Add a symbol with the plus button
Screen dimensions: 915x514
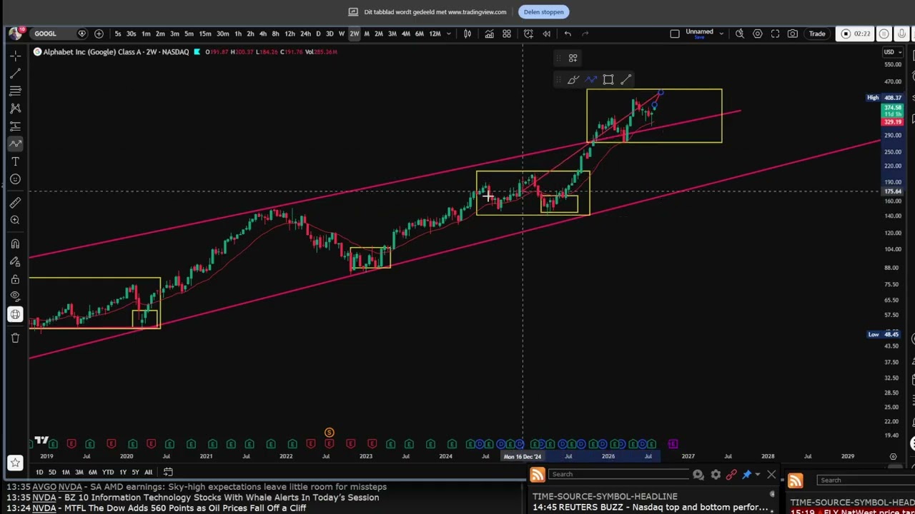[99, 34]
